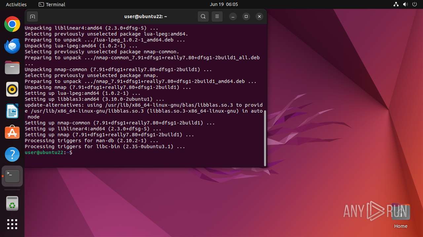
Task: Open the Home folder on desktop
Action: pos(401,216)
